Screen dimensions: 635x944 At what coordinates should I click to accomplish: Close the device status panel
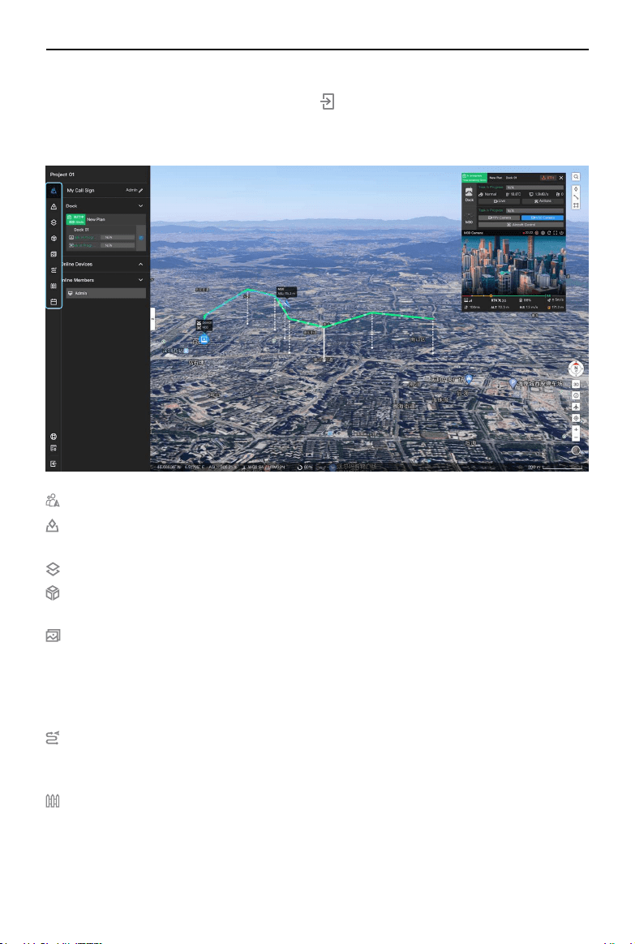[562, 179]
